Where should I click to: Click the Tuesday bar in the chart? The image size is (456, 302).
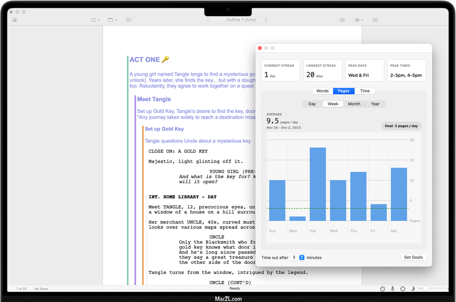point(318,184)
